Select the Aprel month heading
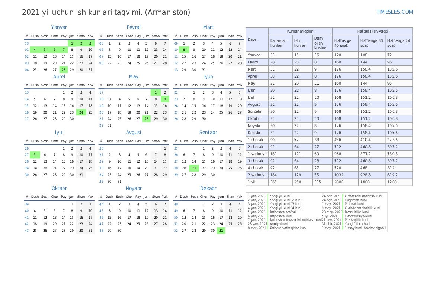The image size is (435, 307). pyautogui.click(x=59, y=77)
